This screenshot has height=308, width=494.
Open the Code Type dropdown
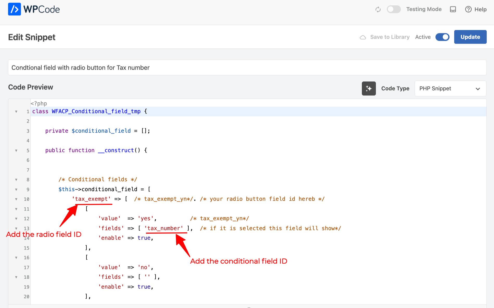click(450, 89)
